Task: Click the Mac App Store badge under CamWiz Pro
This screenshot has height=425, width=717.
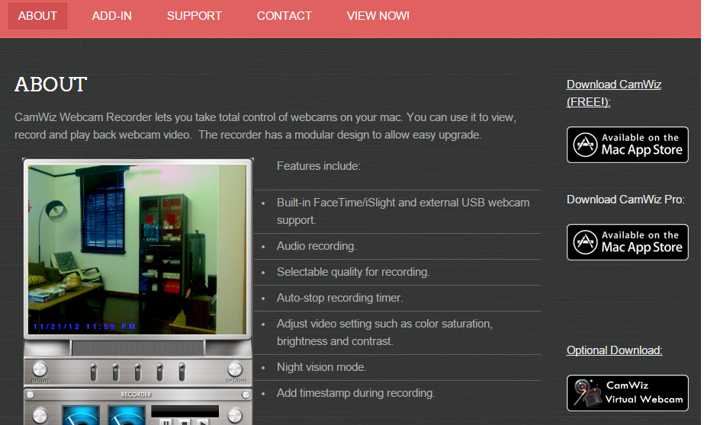Action: [627, 242]
